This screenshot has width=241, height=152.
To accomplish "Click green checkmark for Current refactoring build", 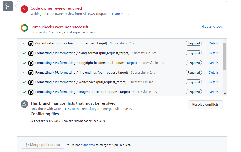I will click(24, 44).
